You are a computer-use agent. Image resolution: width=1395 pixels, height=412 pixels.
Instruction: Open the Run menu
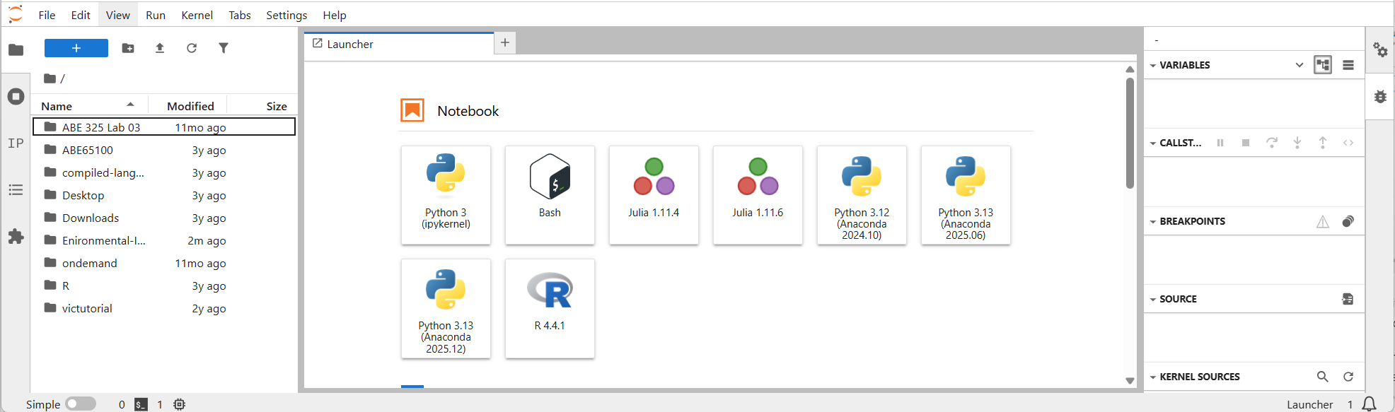coord(156,15)
